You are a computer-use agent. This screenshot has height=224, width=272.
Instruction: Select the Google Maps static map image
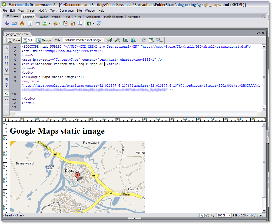[77, 177]
